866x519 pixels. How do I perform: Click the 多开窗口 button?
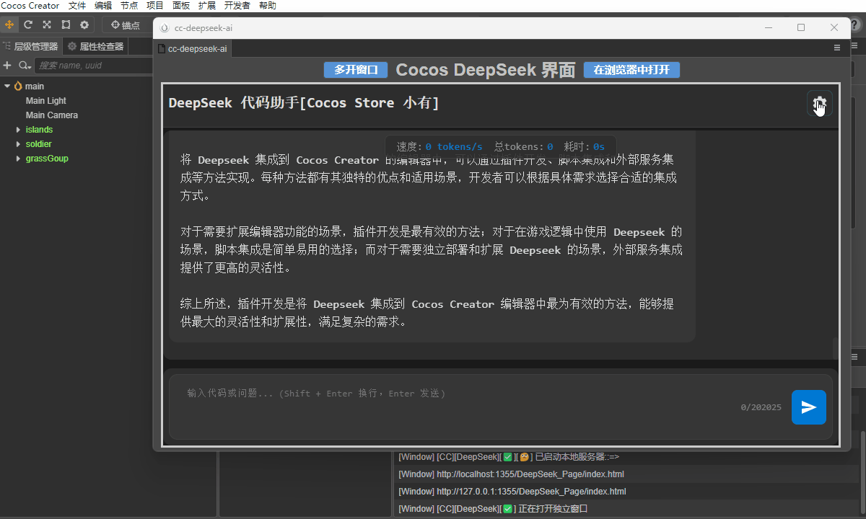pos(356,70)
